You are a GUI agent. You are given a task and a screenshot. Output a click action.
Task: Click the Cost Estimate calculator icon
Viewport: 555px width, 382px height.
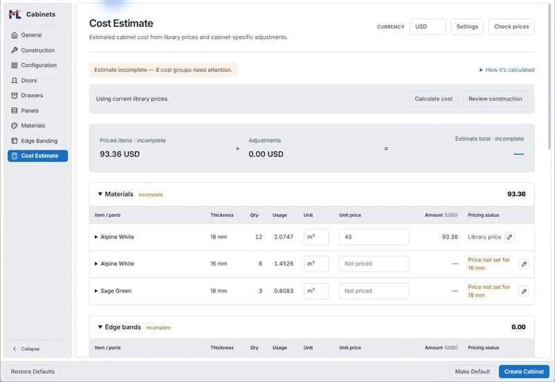(15, 156)
